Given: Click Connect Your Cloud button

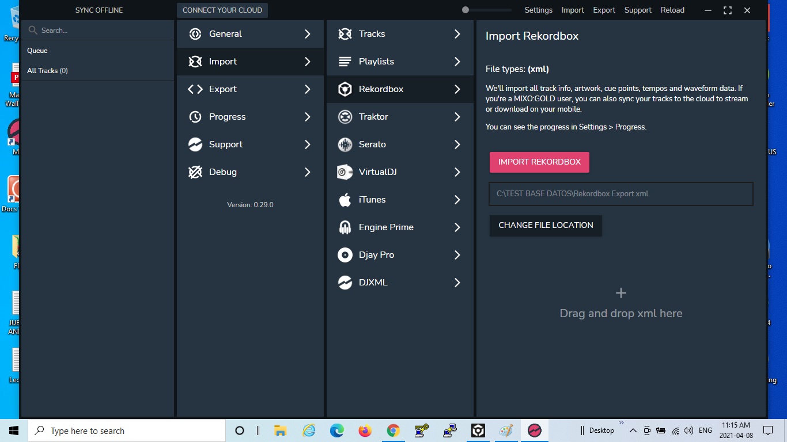Looking at the screenshot, I should (222, 10).
